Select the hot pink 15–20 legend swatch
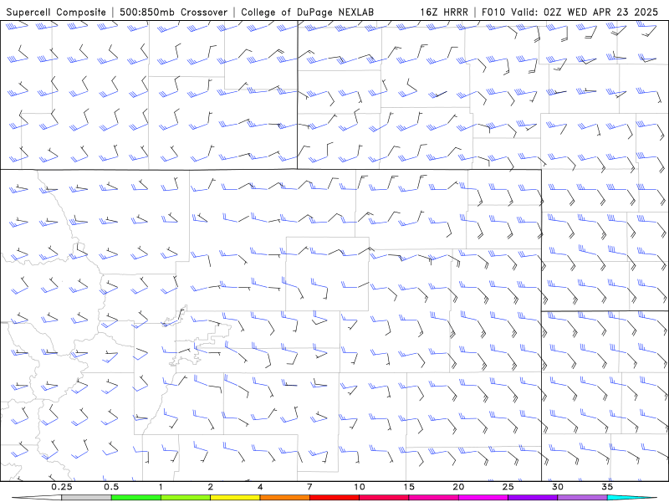This screenshot has height=502, width=669. pos(433,498)
